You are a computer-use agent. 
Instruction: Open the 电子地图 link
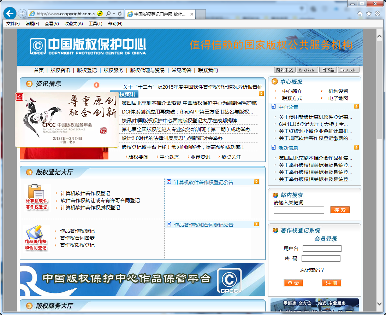[338, 98]
